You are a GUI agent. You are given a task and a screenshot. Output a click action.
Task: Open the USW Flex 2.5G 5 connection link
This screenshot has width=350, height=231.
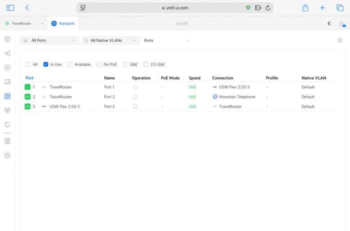[234, 87]
